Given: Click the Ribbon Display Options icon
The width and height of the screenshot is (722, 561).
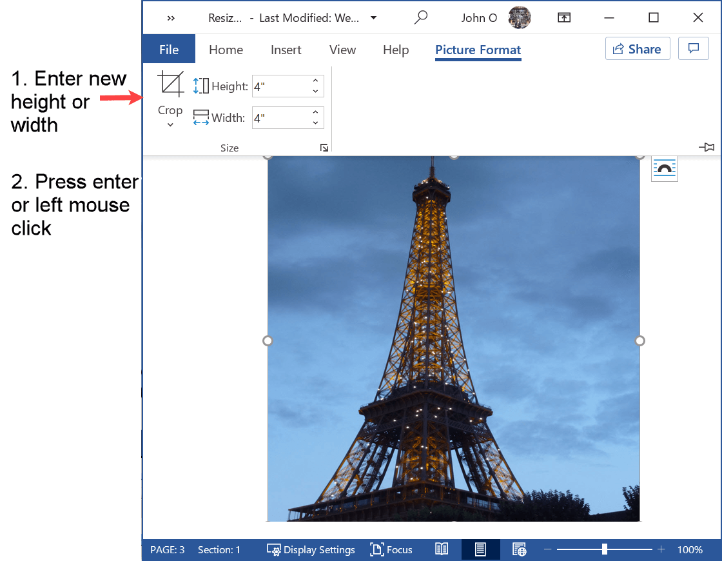Looking at the screenshot, I should coord(564,17).
